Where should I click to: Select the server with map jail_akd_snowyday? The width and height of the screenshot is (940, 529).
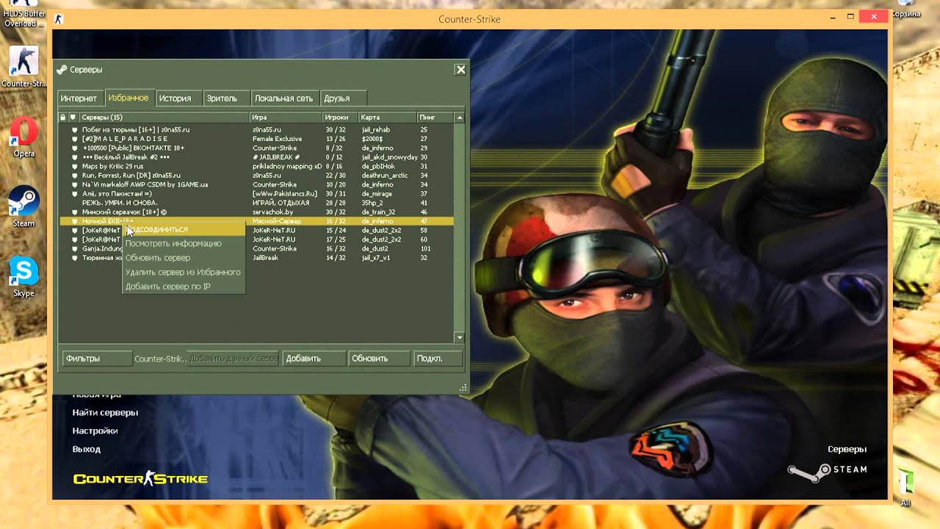(256, 157)
